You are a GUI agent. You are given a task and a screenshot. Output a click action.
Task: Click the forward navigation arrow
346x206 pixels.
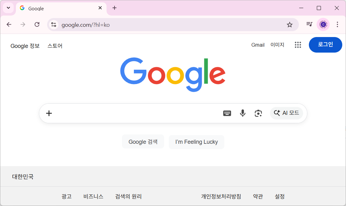23,25
